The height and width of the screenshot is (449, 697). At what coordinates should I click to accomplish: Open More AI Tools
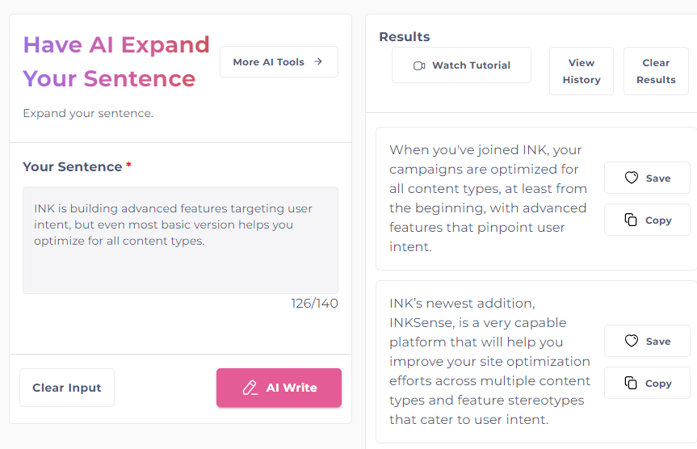(x=279, y=62)
